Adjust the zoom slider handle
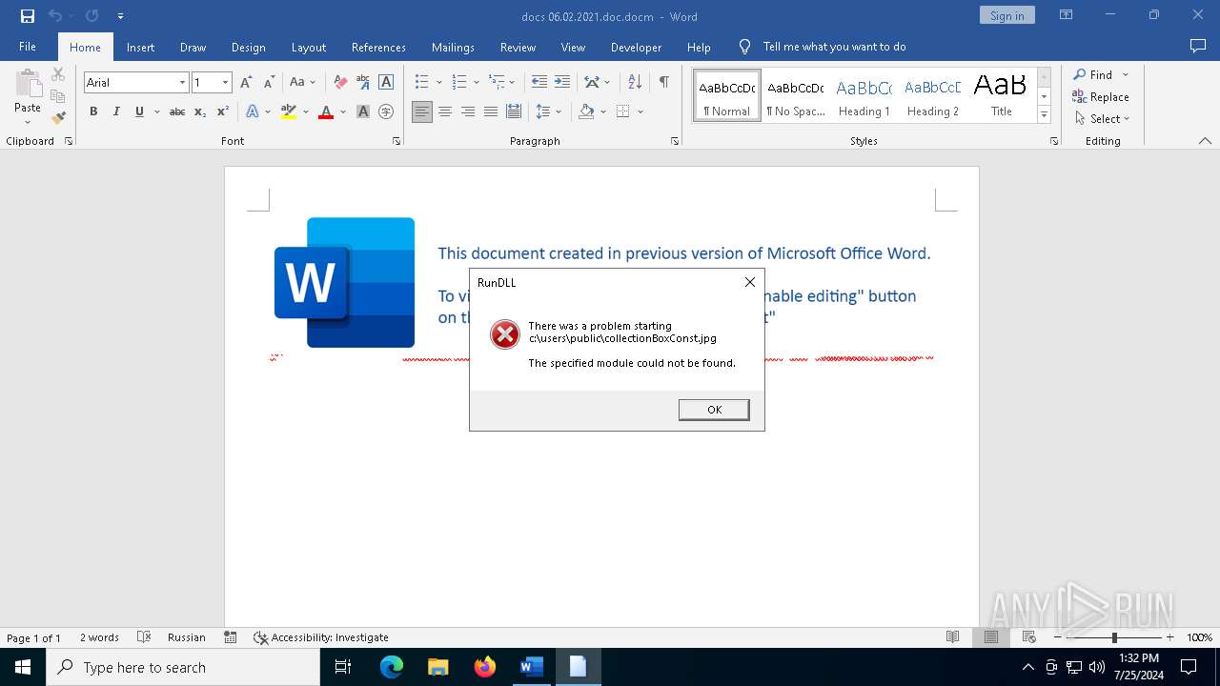The image size is (1220, 686). pyautogui.click(x=1113, y=637)
